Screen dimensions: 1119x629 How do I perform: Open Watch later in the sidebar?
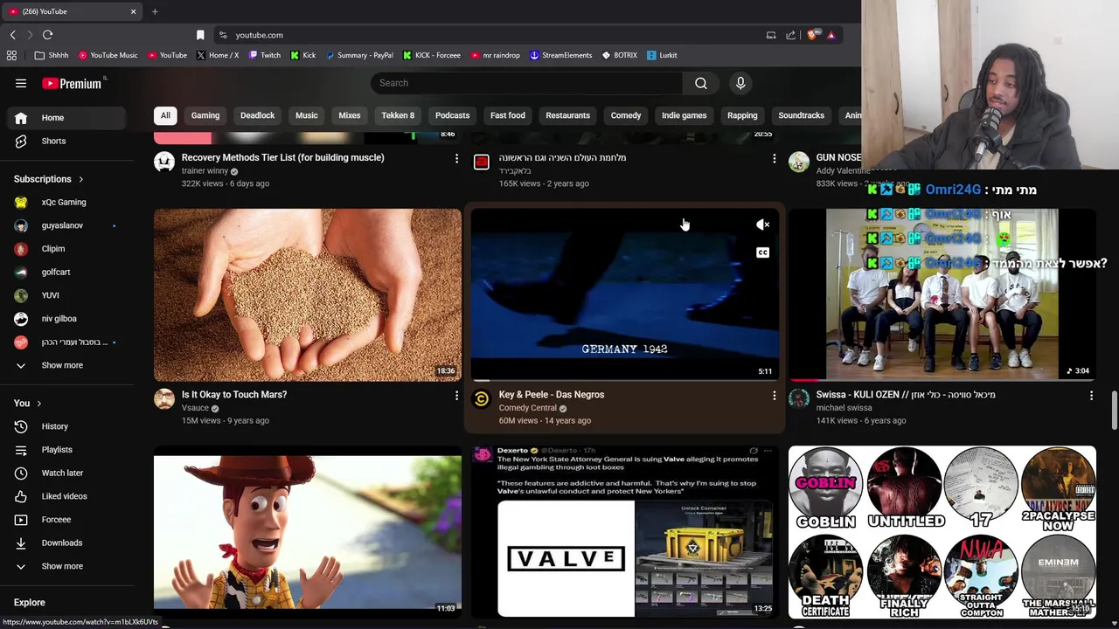[x=68, y=473]
